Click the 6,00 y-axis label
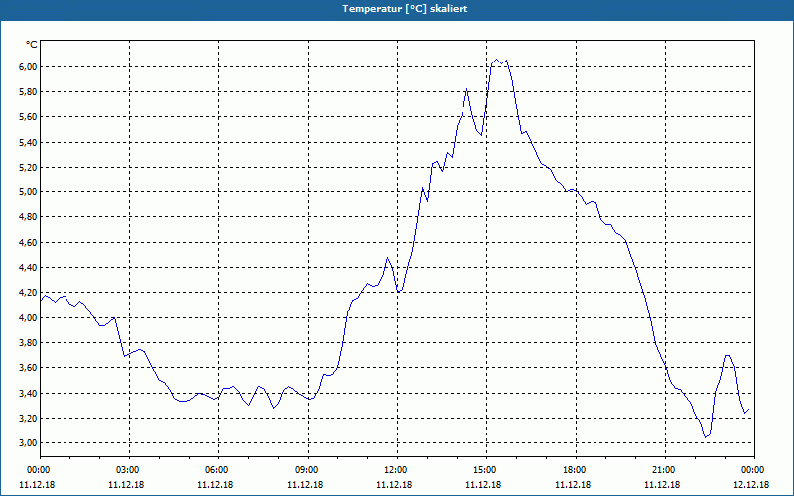The width and height of the screenshot is (794, 496). click(28, 66)
